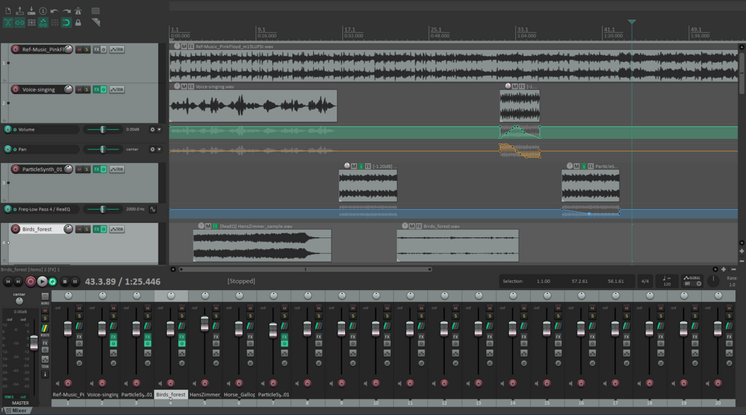
Task: Arm record on Ref-Music_PinkFl track
Action: (16, 50)
